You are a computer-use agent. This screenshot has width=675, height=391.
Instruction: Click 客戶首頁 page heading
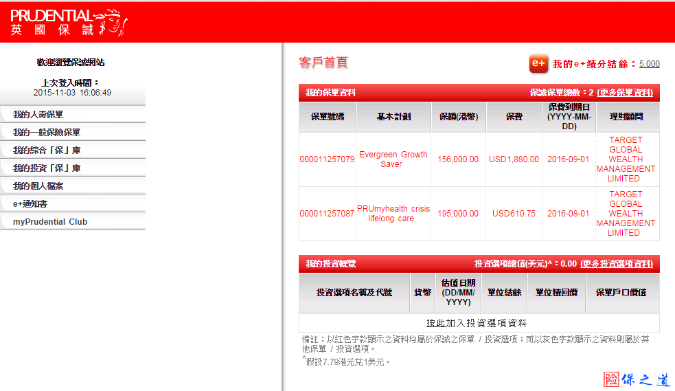point(323,63)
